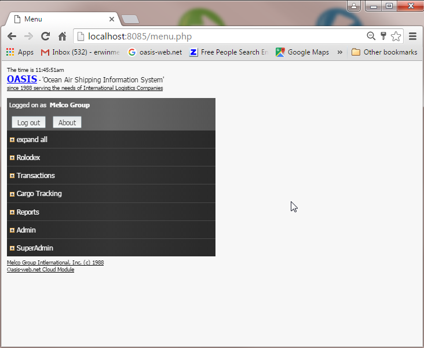Click the About button

[67, 122]
